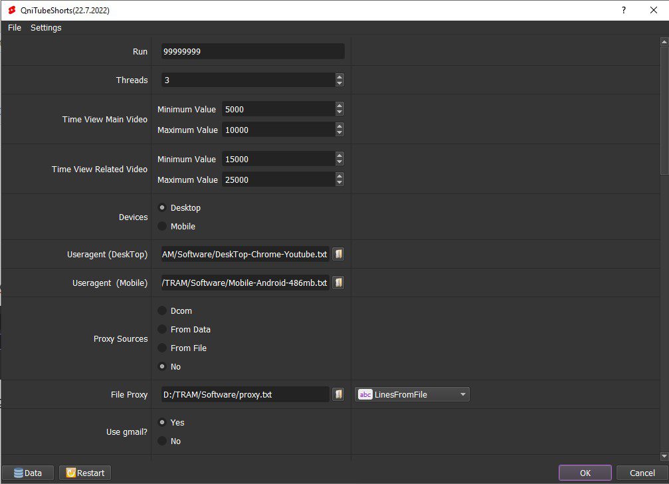Click the QniTubeShorts app icon in title bar
This screenshot has width=669, height=484.
[x=12, y=10]
